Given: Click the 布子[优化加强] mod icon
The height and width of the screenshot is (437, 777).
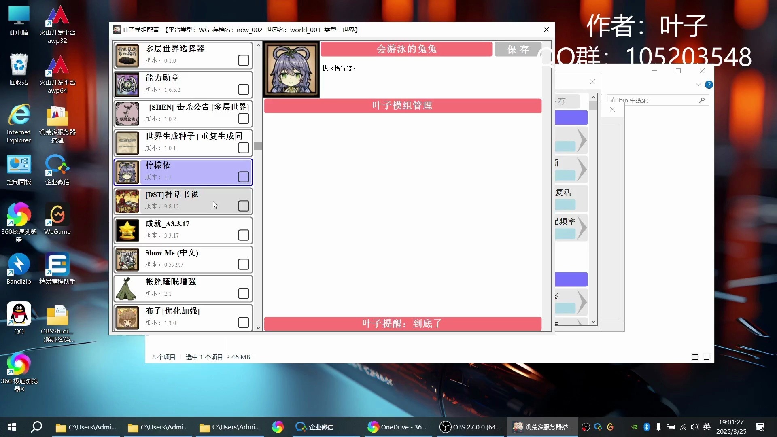Looking at the screenshot, I should [x=127, y=318].
